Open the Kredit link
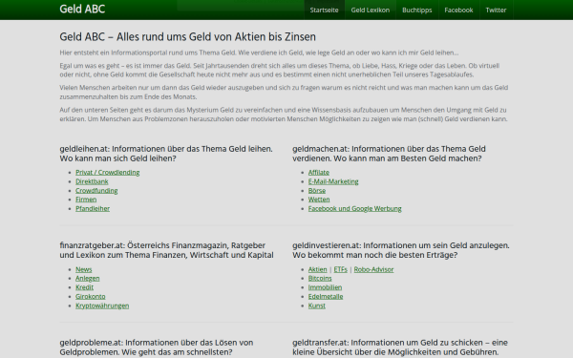The width and height of the screenshot is (573, 358). coord(84,287)
